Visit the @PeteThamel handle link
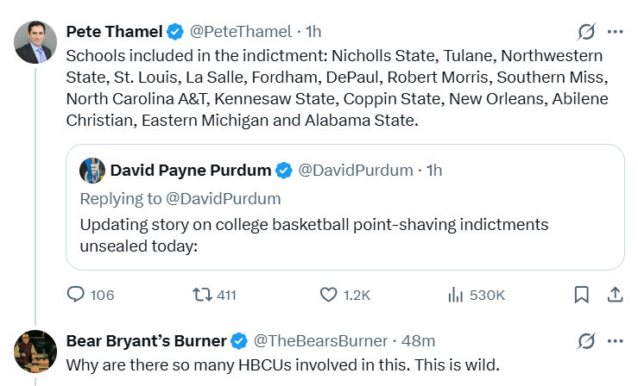The height and width of the screenshot is (386, 638). click(241, 32)
